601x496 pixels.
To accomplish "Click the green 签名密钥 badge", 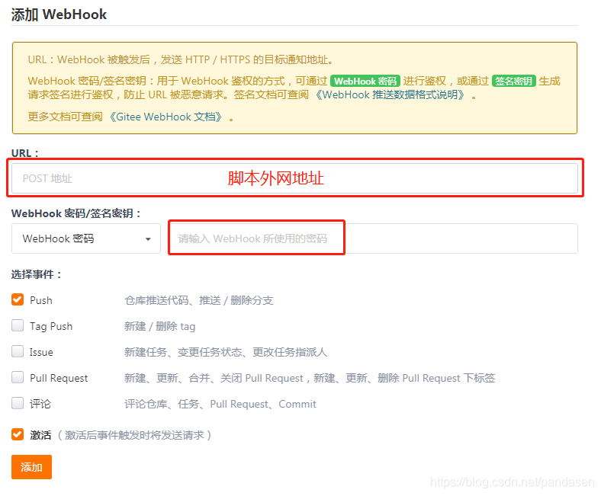I will pyautogui.click(x=513, y=82).
